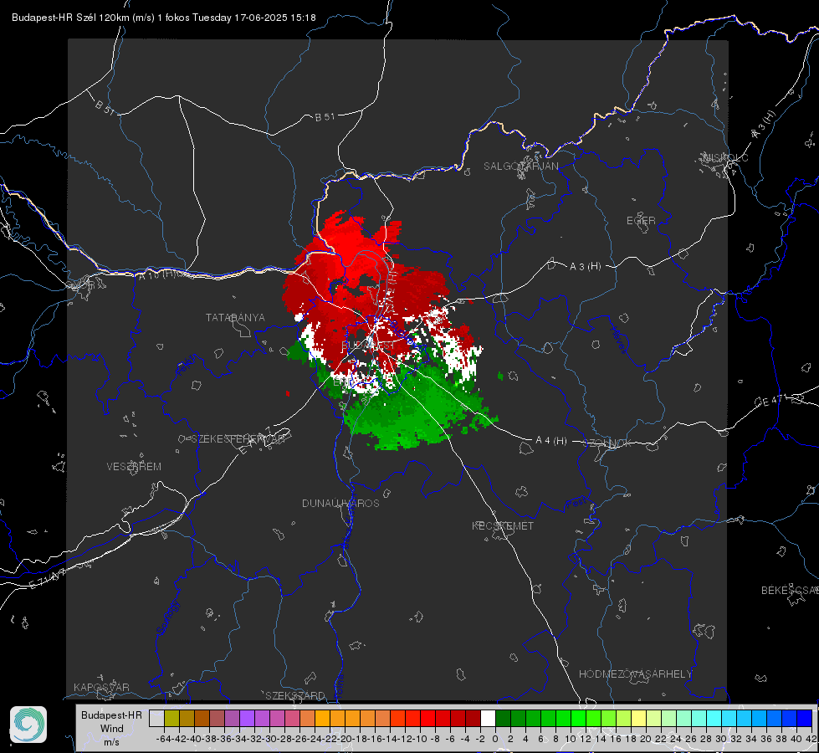Screen dimensions: 819x753
Task: Click the blue Heves county label
Action: click(x=618, y=339)
